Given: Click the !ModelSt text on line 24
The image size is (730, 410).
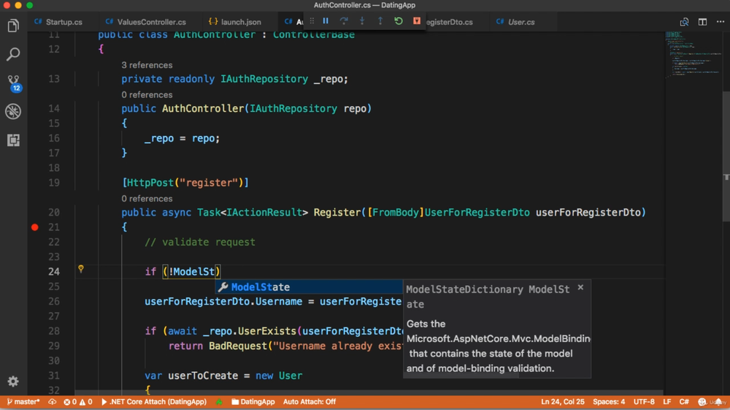Looking at the screenshot, I should [x=191, y=272].
